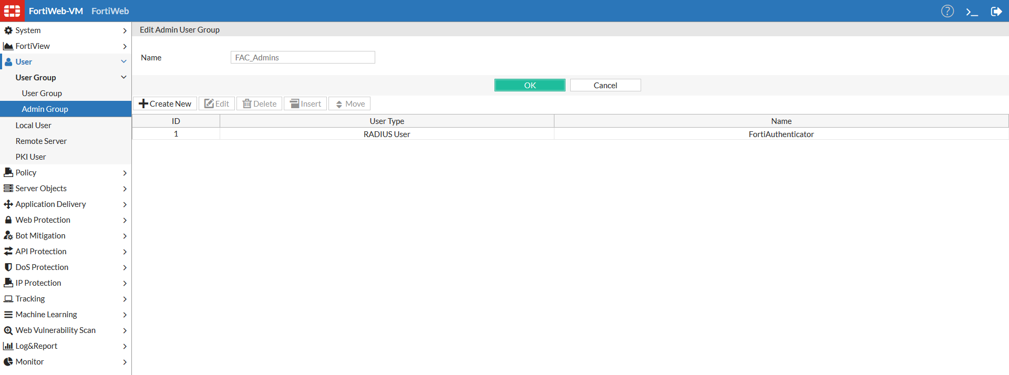Click the Name field containing FAC_Admins
The height and width of the screenshot is (375, 1009).
(x=303, y=57)
